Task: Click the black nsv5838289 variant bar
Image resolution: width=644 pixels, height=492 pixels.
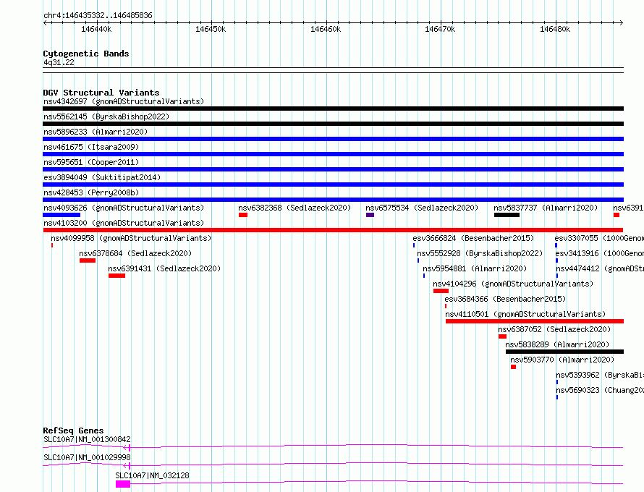Action: (564, 352)
